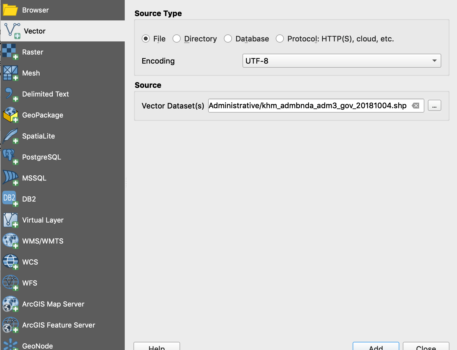This screenshot has height=350, width=457.
Task: Select the Vector layer icon
Action: tap(12, 31)
